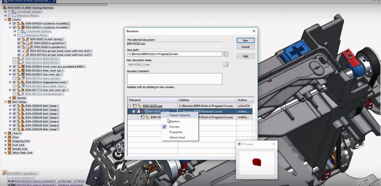
Task: Click the Covers group icon in tree
Action: click(x=9, y=20)
